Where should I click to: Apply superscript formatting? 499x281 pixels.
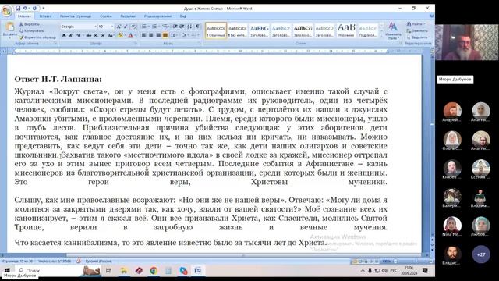click(102, 35)
